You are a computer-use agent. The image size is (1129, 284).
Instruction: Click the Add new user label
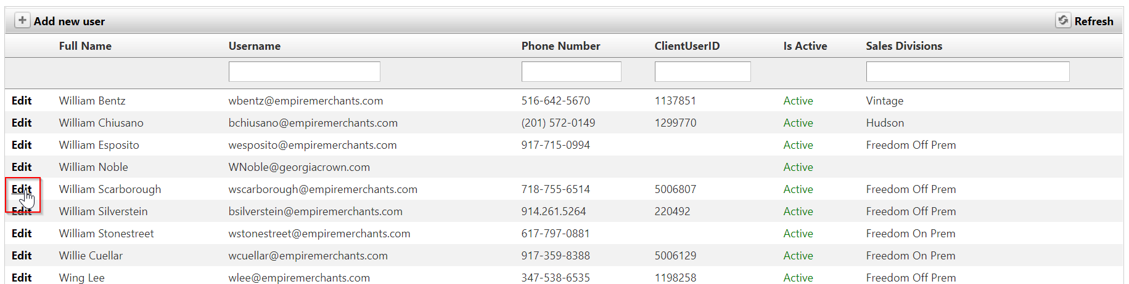(x=69, y=22)
